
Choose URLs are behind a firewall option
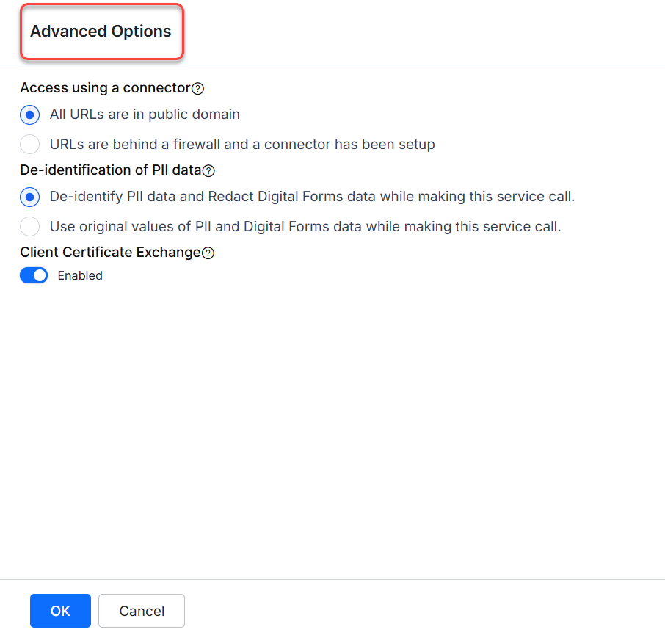[29, 144]
